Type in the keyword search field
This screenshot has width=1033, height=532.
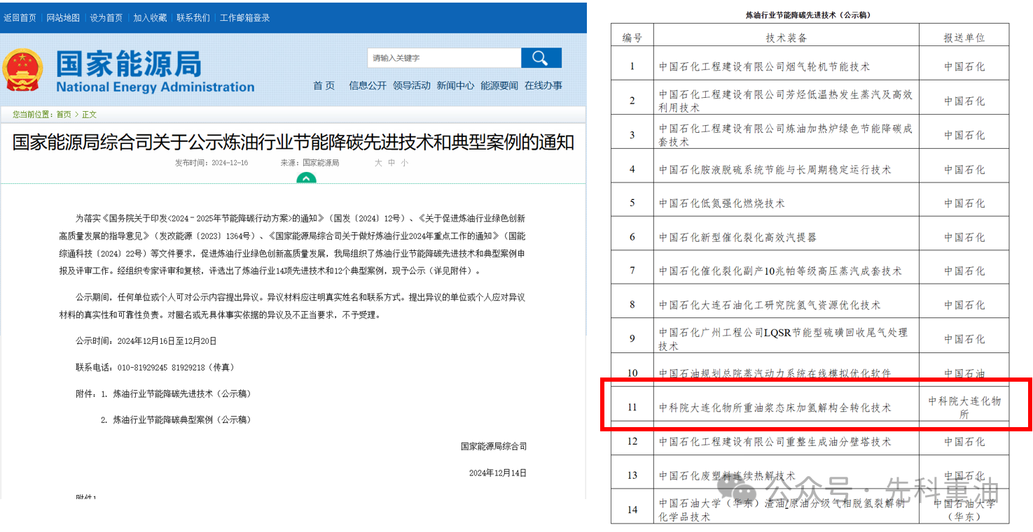point(444,58)
